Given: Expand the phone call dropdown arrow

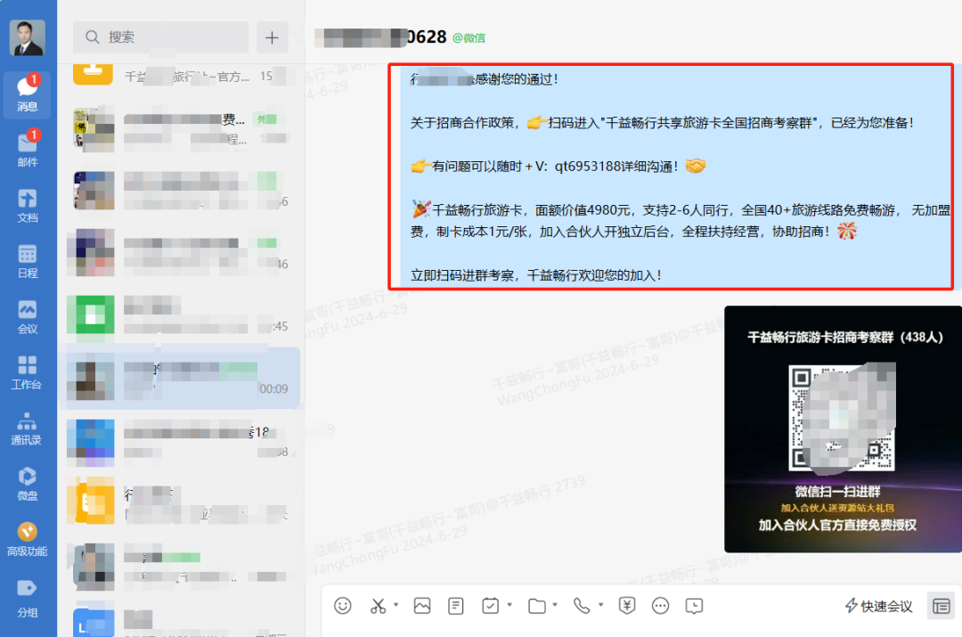Looking at the screenshot, I should pos(600,605).
